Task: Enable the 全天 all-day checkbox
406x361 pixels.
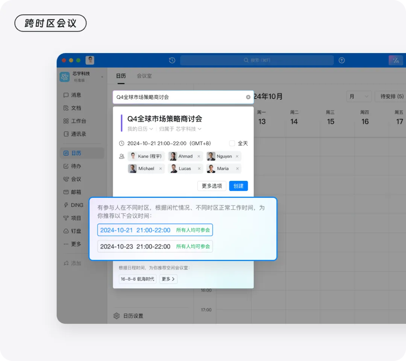Action: click(232, 143)
